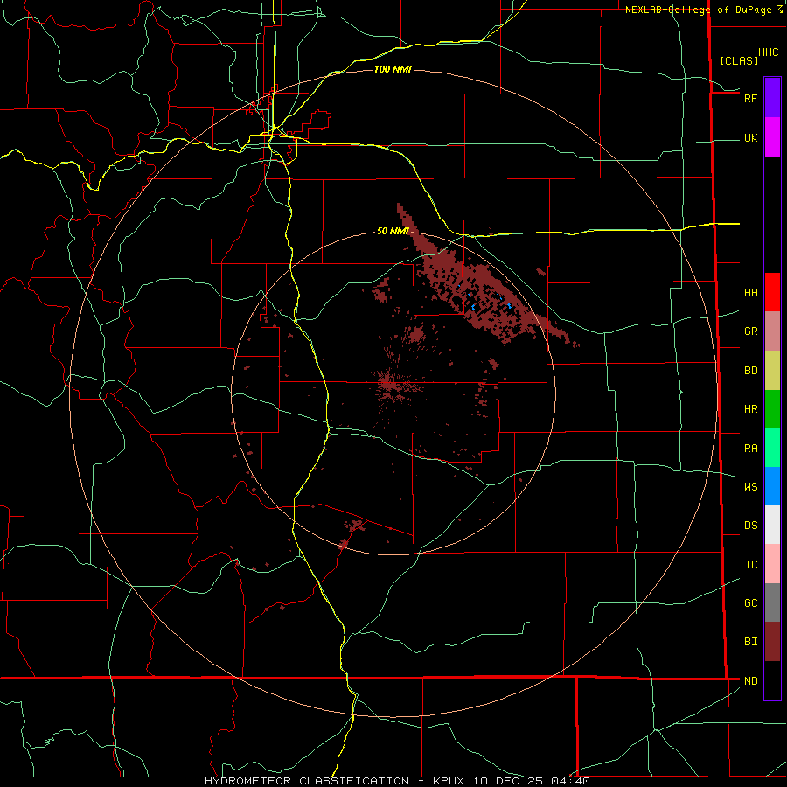787x787 pixels.
Task: Click the UK legend label
Action: tap(750, 137)
